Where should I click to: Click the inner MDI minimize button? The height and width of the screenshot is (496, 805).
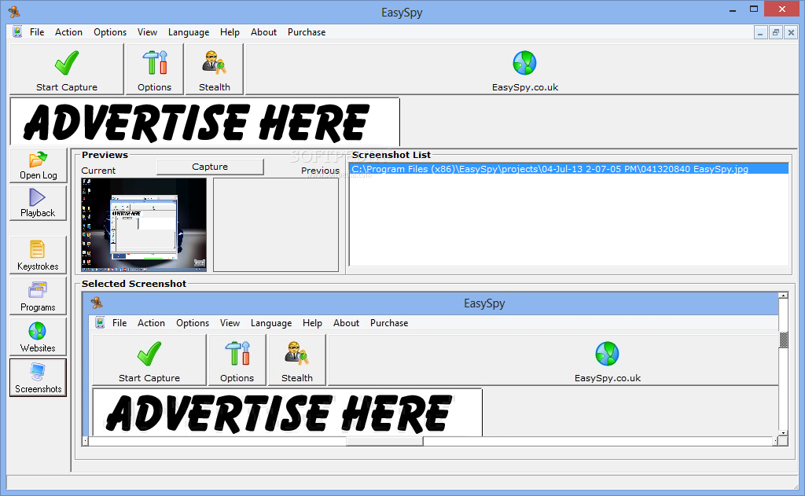tap(760, 32)
